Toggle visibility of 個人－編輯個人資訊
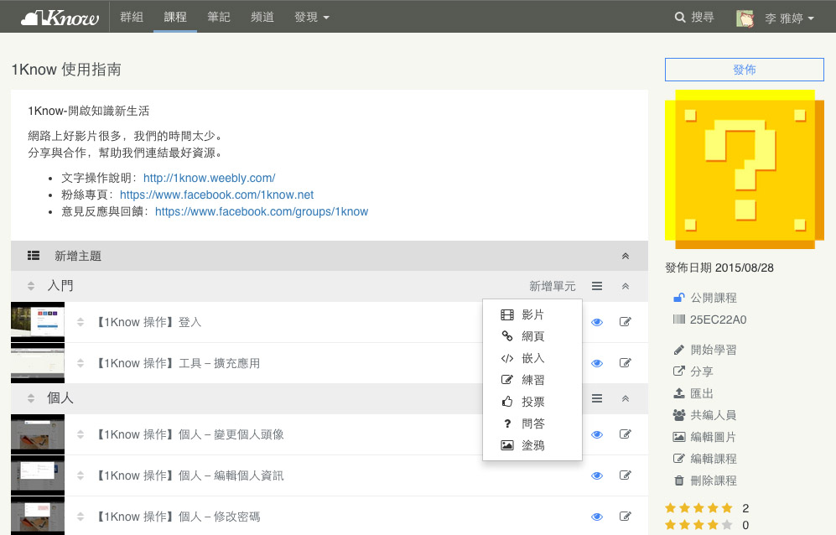 click(x=597, y=475)
